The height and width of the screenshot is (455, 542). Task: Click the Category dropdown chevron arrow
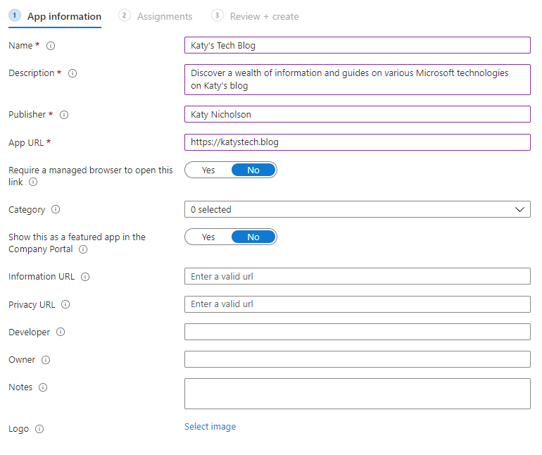pyautogui.click(x=520, y=209)
